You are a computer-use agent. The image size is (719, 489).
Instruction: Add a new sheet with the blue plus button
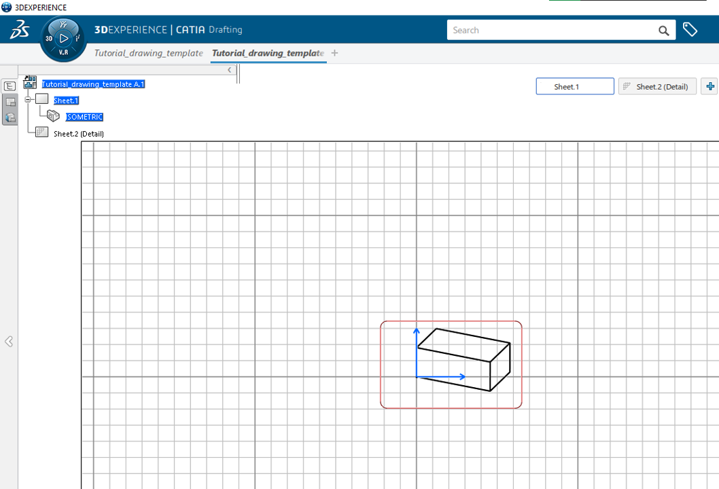point(711,86)
